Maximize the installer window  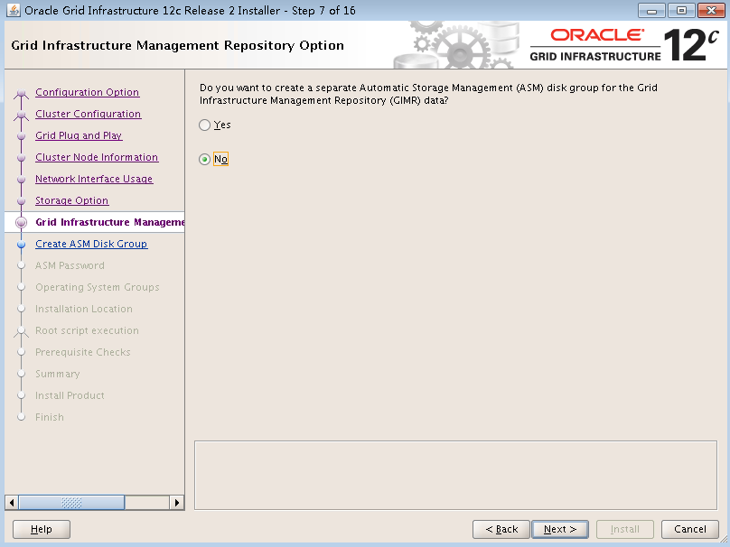pyautogui.click(x=681, y=10)
